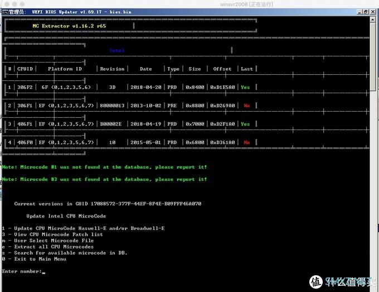Click offset value '0xD2F1A0'
This screenshot has height=292, width=379.
click(222, 124)
